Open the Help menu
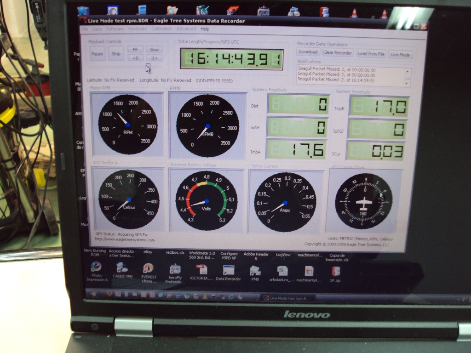The image size is (471, 353). pos(205,29)
